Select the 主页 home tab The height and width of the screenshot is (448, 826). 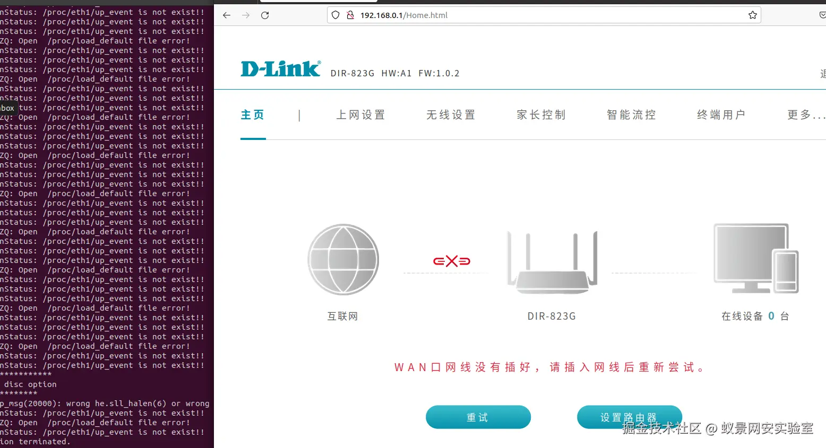click(x=253, y=115)
